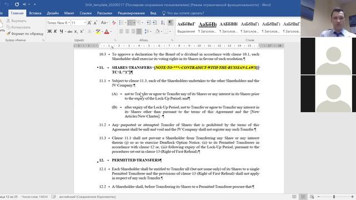Click Формат по образцу (Format Painter)
The width and height of the screenshot is (356, 200).
(24, 33)
